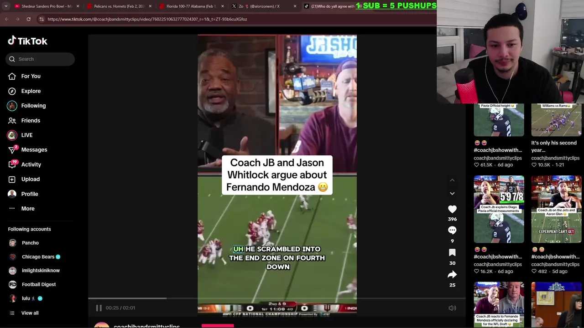Click the browser forward arrow
This screenshot has width=584, height=328.
17,19
